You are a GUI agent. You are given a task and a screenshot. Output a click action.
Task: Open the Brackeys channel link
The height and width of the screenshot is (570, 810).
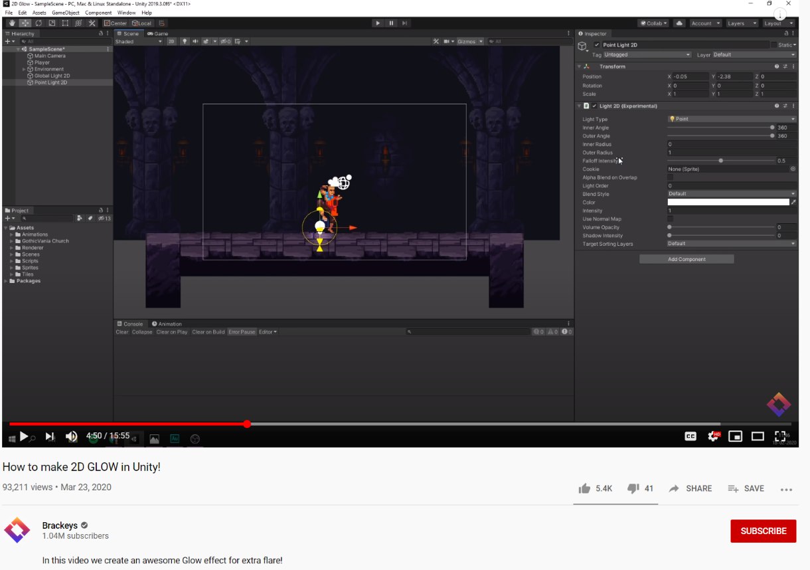coord(60,525)
